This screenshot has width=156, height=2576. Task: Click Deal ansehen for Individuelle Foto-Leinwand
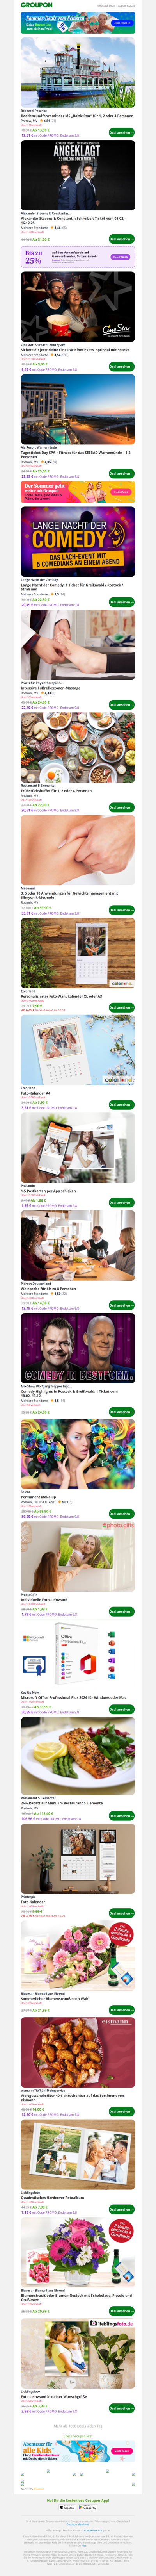point(121,1611)
